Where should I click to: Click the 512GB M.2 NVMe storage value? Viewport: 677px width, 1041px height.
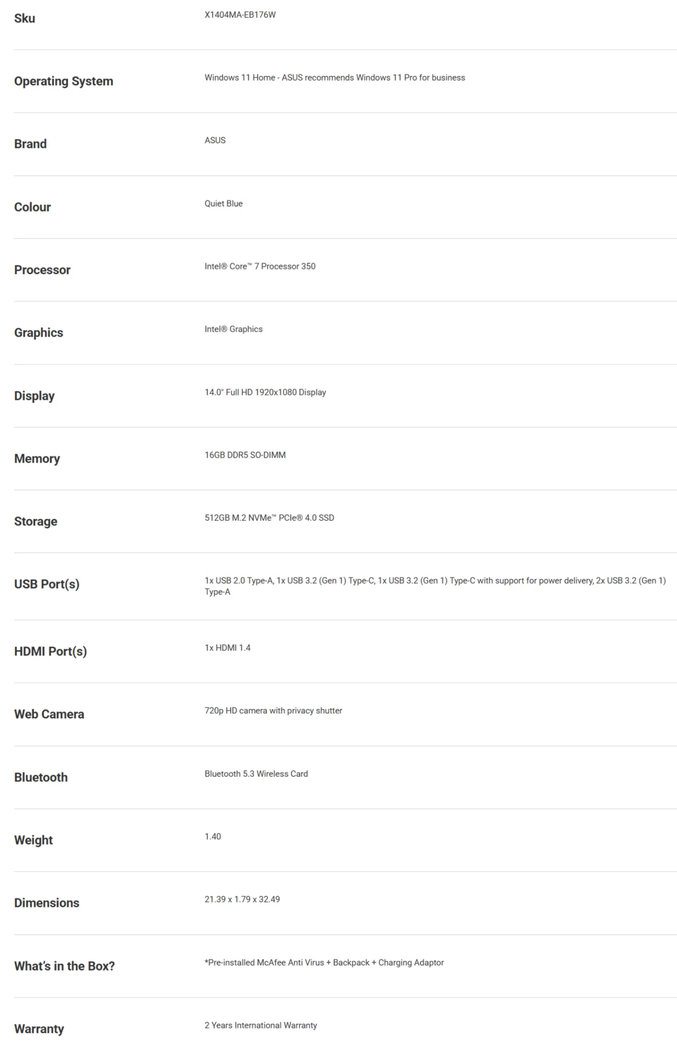tap(269, 518)
